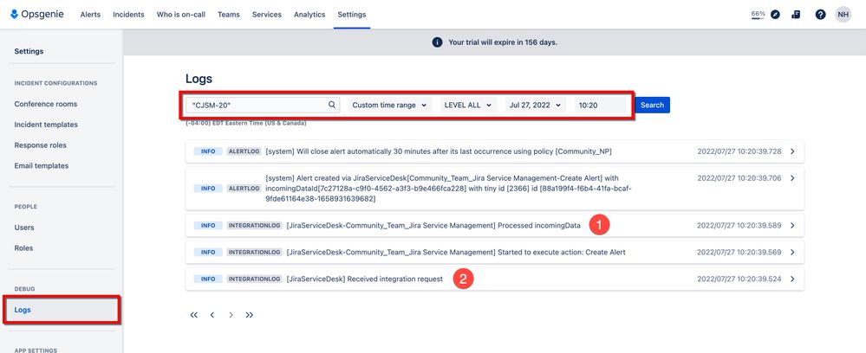The image size is (866, 353).
Task: Go to the previous logs page
Action: coord(212,315)
